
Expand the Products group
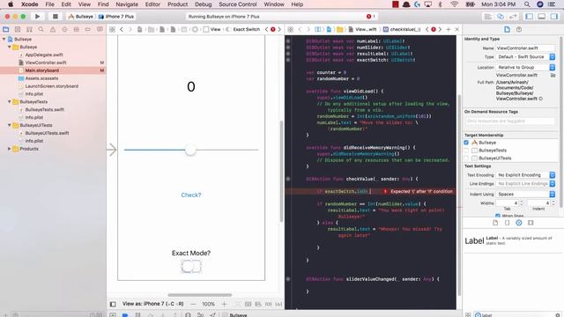(x=10, y=149)
